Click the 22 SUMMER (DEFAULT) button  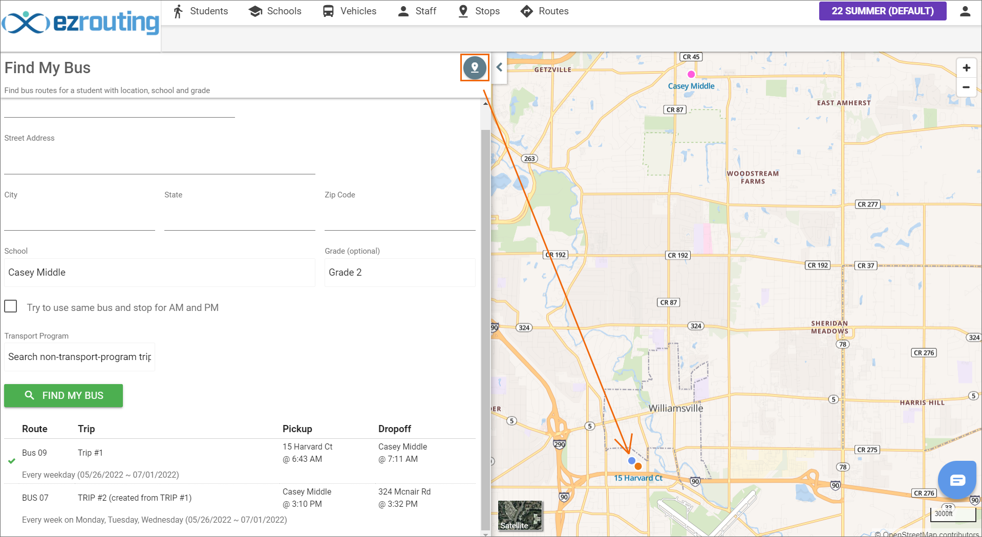882,11
